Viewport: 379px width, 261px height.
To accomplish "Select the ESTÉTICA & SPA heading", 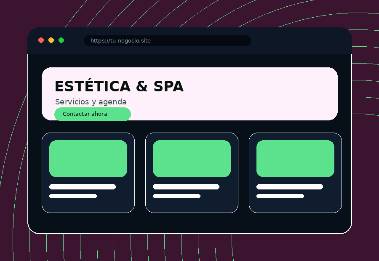I will coord(119,85).
